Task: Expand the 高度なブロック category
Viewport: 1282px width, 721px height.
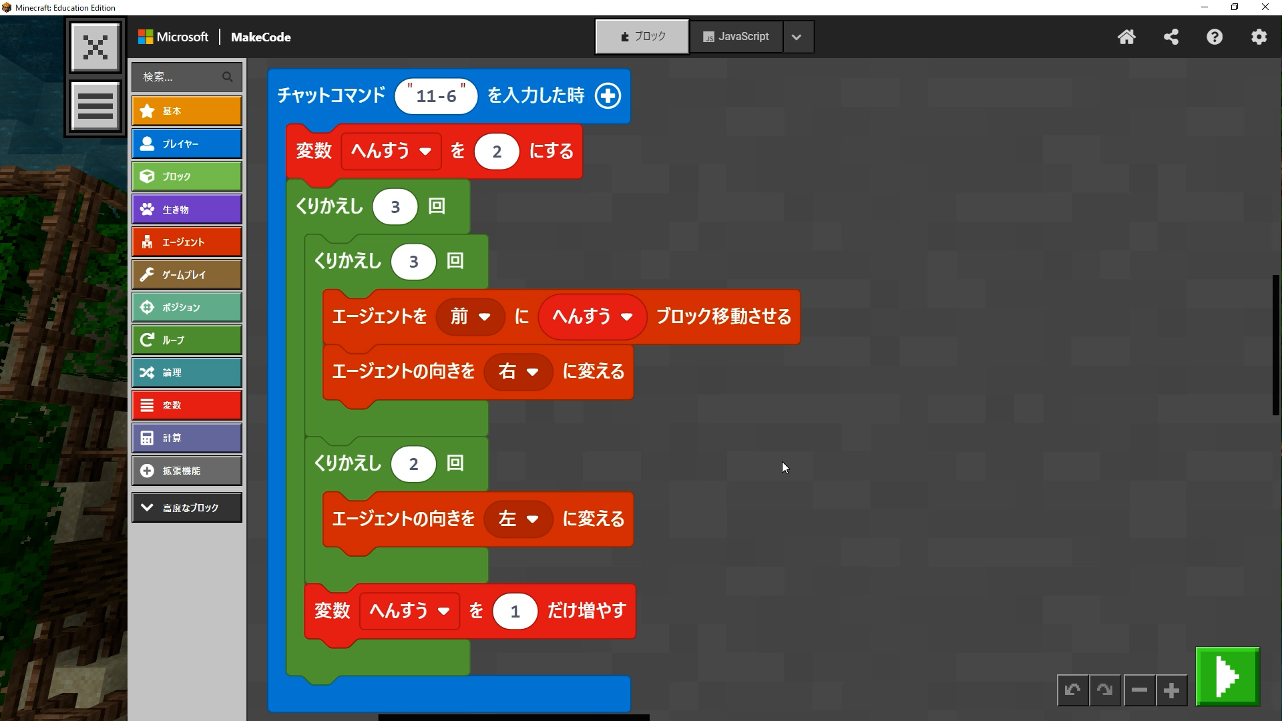Action: 187,507
